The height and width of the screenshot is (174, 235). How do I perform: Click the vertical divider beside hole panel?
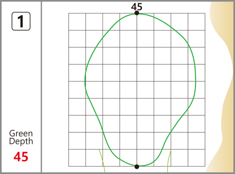pyautogui.click(x=41, y=87)
